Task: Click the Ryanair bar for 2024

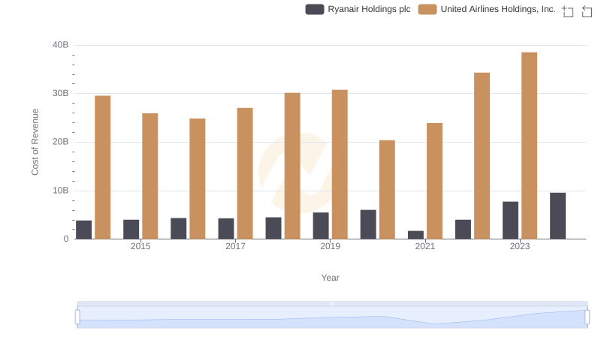Action: 557,216
